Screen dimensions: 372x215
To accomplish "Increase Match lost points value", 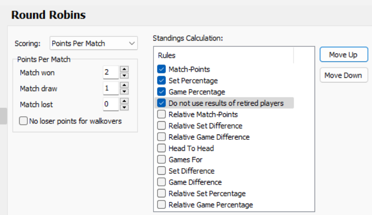I will click(x=124, y=101).
